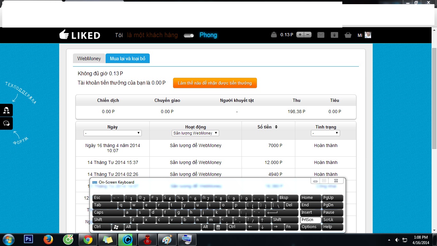Open the Paint taskbar icon
Viewport: 437px width, 246px height.
click(x=167, y=240)
